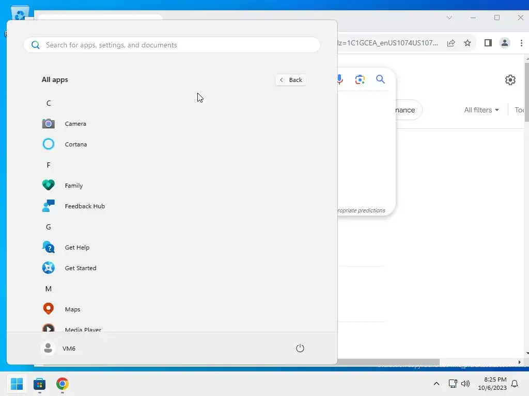Open the Camera app icon
This screenshot has width=529, height=396.
48,124
